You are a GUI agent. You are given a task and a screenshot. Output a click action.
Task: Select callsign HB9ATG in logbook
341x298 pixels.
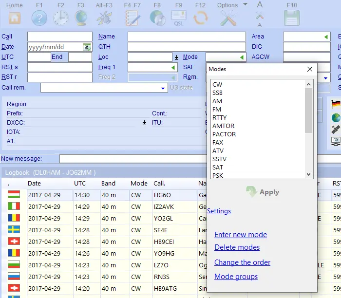click(165, 288)
